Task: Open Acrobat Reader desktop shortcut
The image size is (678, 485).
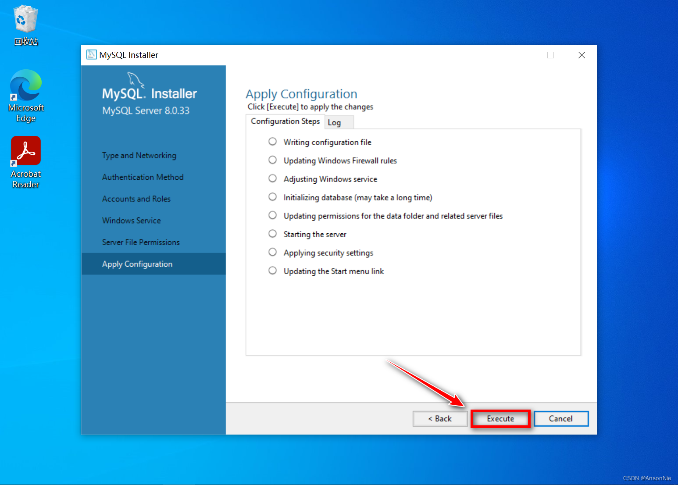Action: pos(26,162)
